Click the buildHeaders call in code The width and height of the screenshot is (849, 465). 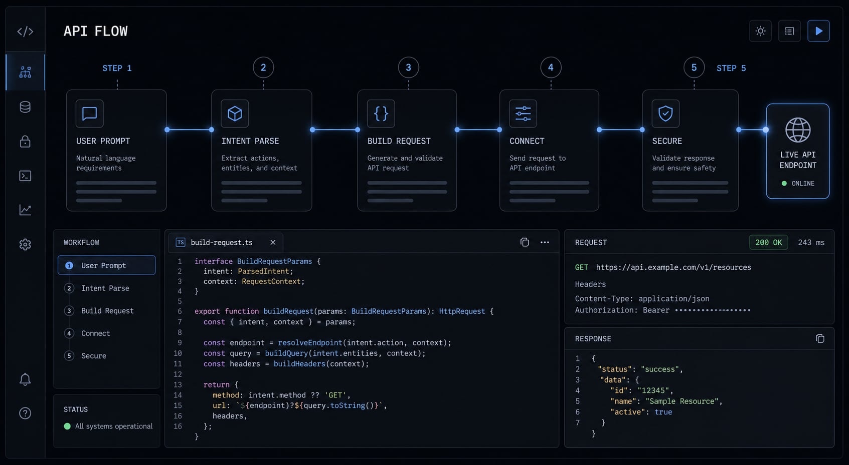coord(299,364)
